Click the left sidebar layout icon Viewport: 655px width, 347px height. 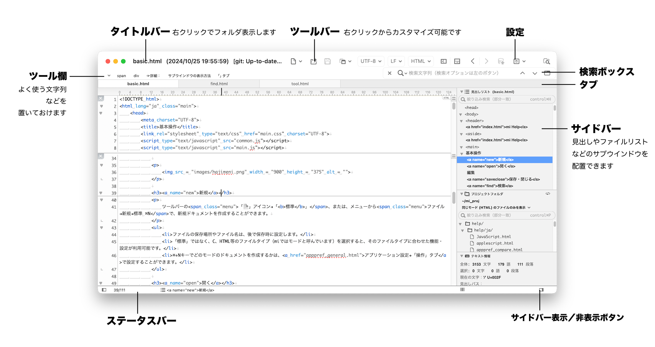tap(443, 61)
